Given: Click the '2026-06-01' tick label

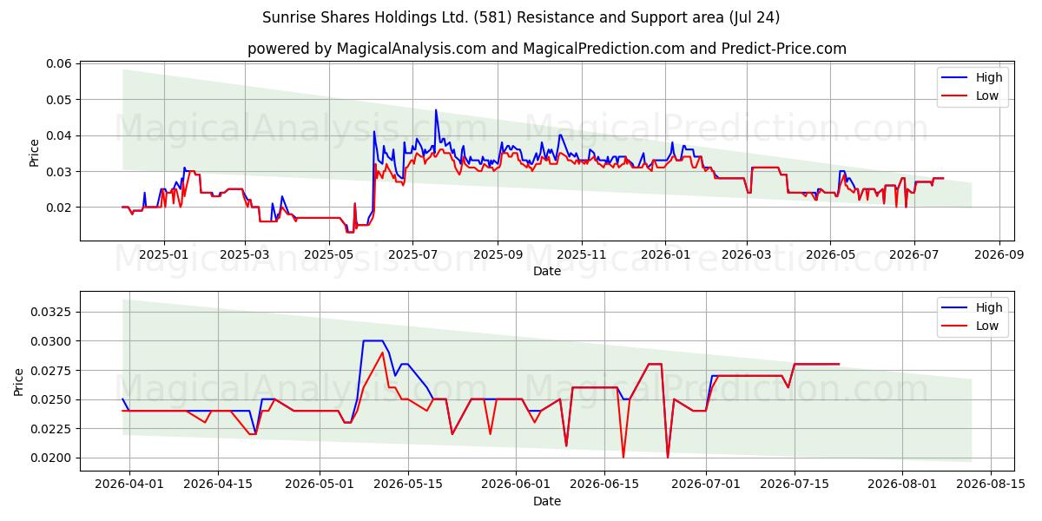Looking at the screenshot, I should point(518,485).
